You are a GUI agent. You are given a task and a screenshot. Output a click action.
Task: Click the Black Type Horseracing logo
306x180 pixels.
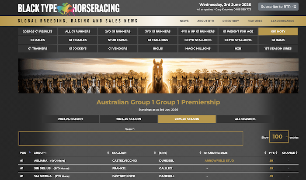pyautogui.click(x=69, y=8)
